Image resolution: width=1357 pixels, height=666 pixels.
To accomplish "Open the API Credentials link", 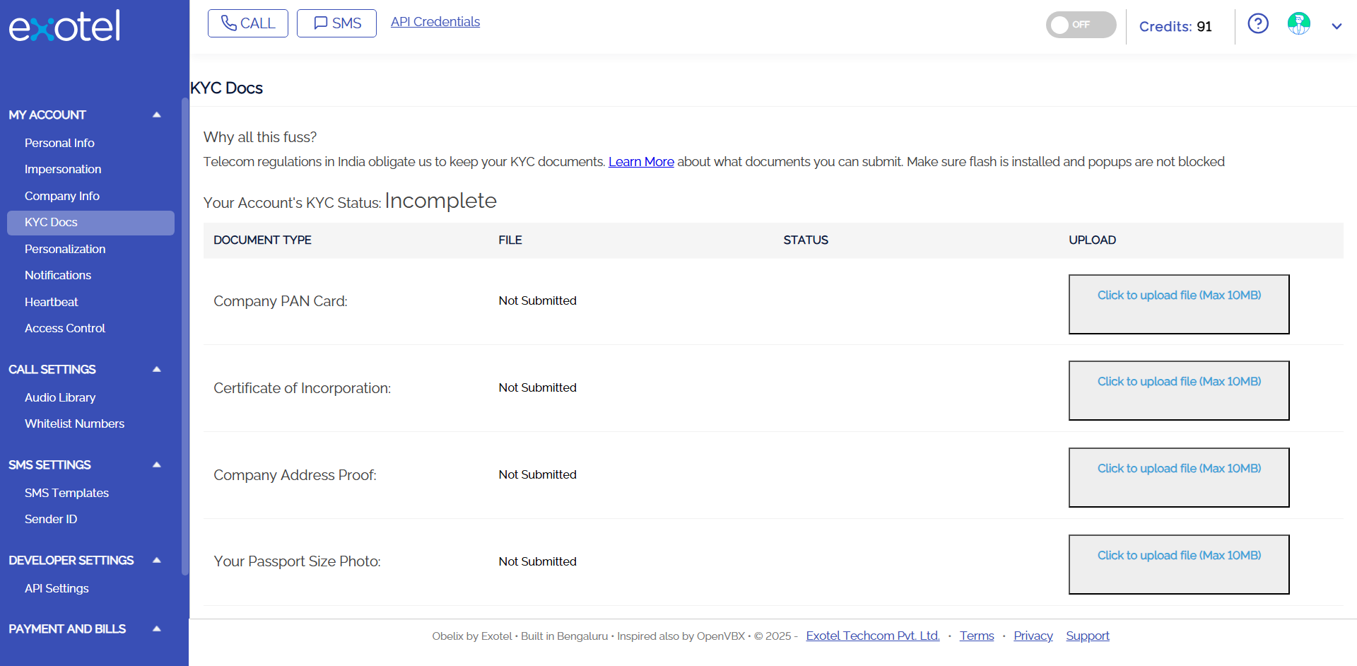I will pyautogui.click(x=435, y=22).
